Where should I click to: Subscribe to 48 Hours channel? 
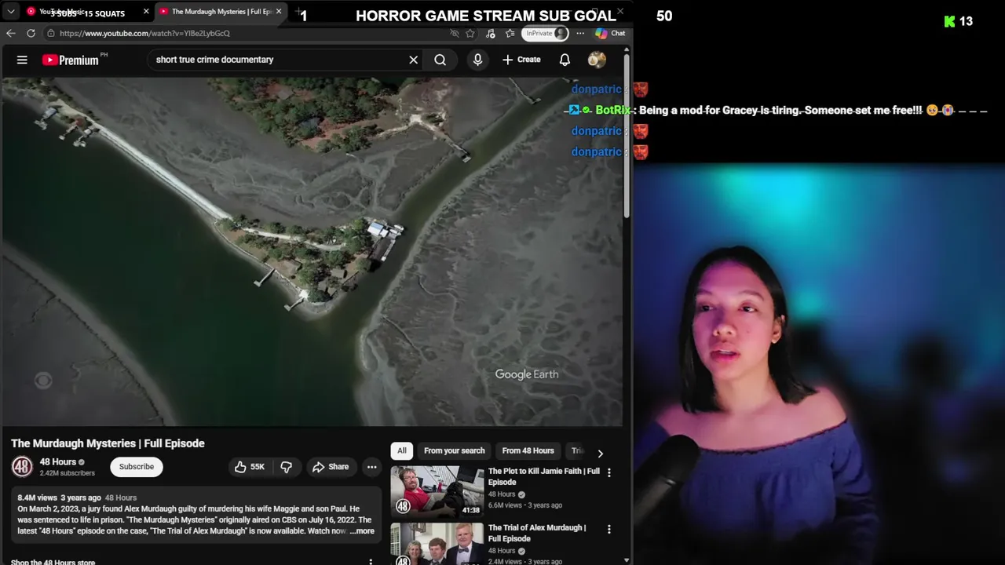pyautogui.click(x=137, y=467)
